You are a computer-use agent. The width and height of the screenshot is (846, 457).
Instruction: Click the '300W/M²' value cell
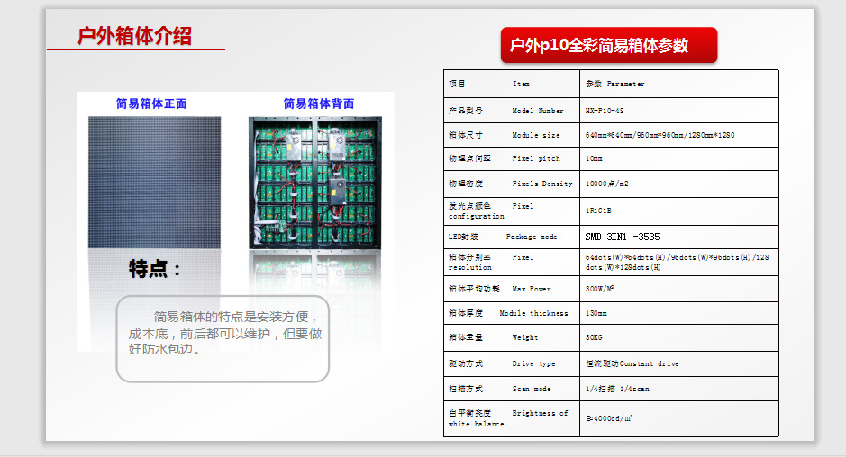pos(679,289)
